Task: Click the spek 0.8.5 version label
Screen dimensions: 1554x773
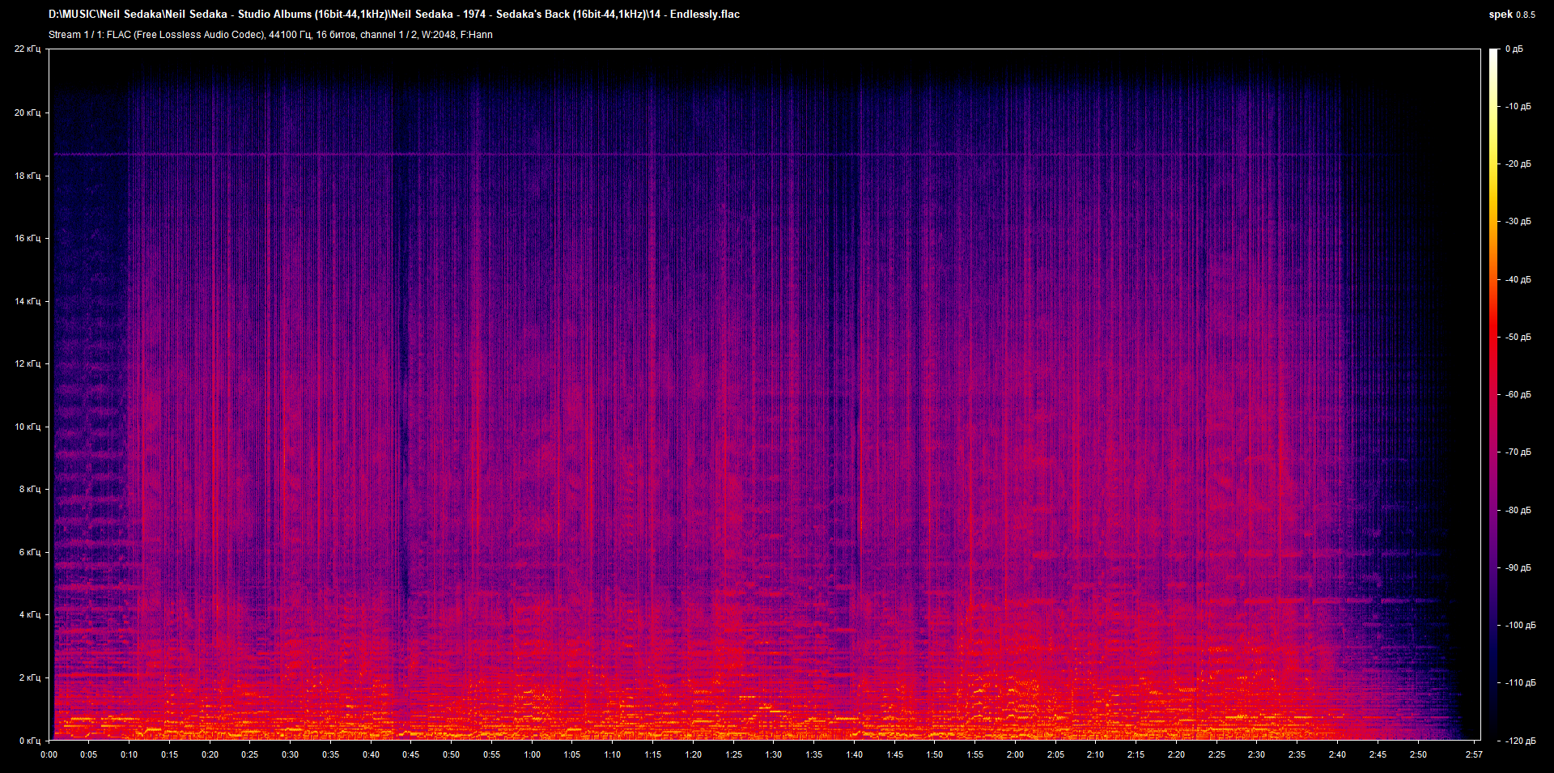Action: point(1512,15)
